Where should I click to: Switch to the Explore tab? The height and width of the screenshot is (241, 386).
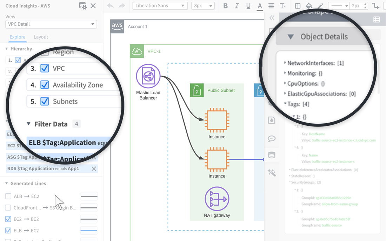coord(18,37)
